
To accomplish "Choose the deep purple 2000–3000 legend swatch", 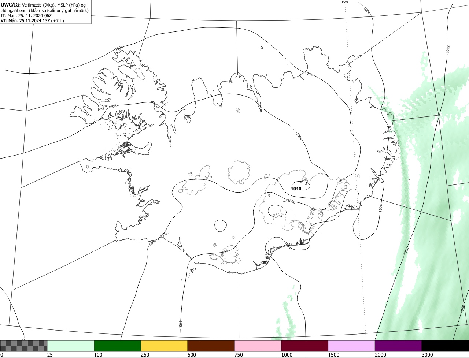I will click(398, 346).
